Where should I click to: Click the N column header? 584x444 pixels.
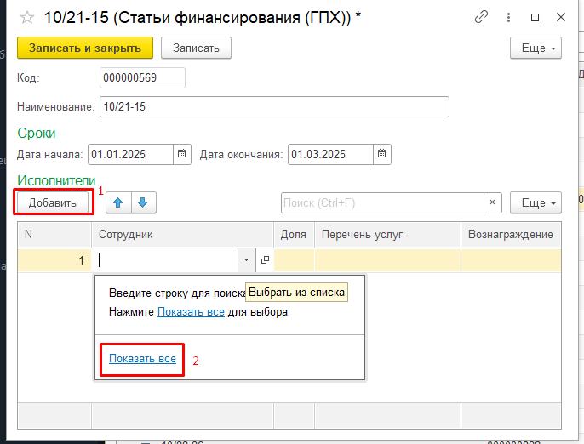54,235
